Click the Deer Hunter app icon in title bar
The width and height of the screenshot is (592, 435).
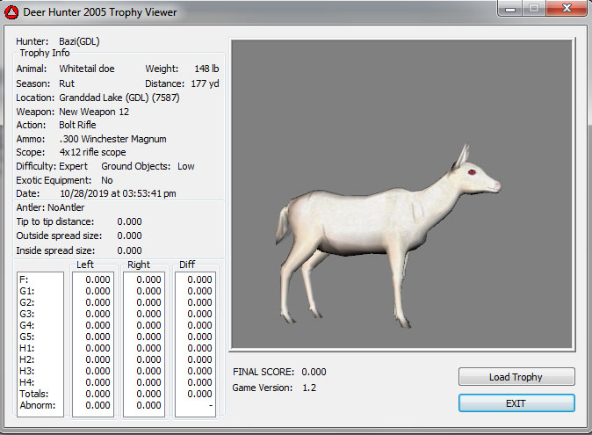(x=11, y=12)
